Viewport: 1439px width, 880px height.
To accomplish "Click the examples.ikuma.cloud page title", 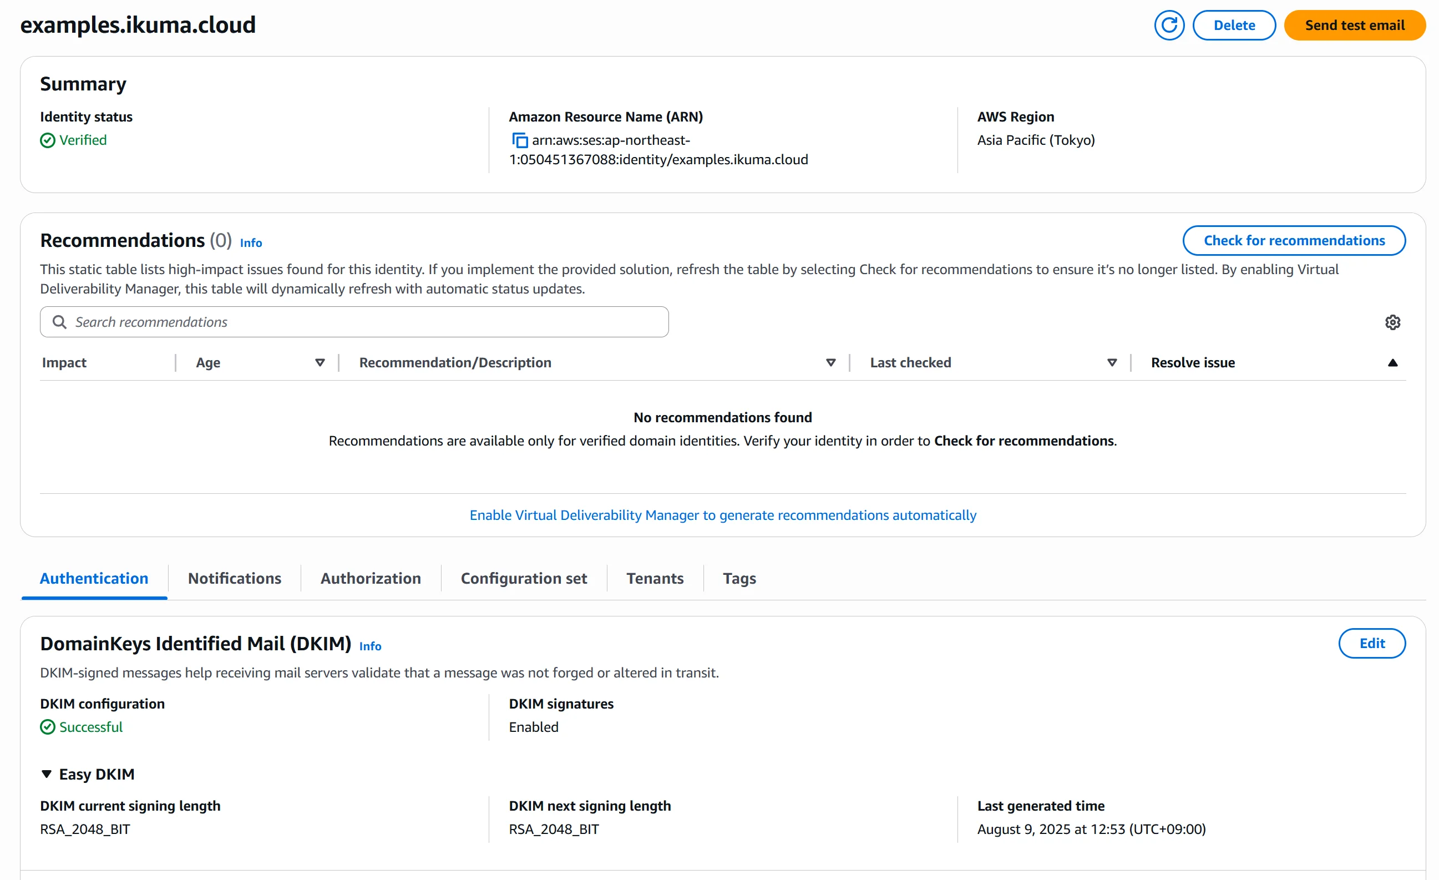I will click(x=138, y=24).
